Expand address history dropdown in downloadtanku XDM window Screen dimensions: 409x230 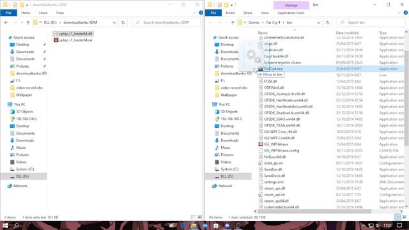click(114, 23)
